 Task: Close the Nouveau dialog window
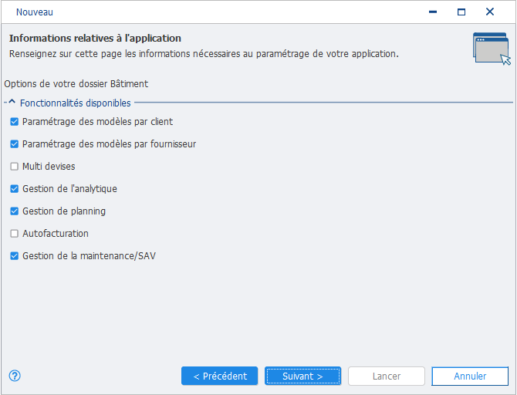(490, 12)
